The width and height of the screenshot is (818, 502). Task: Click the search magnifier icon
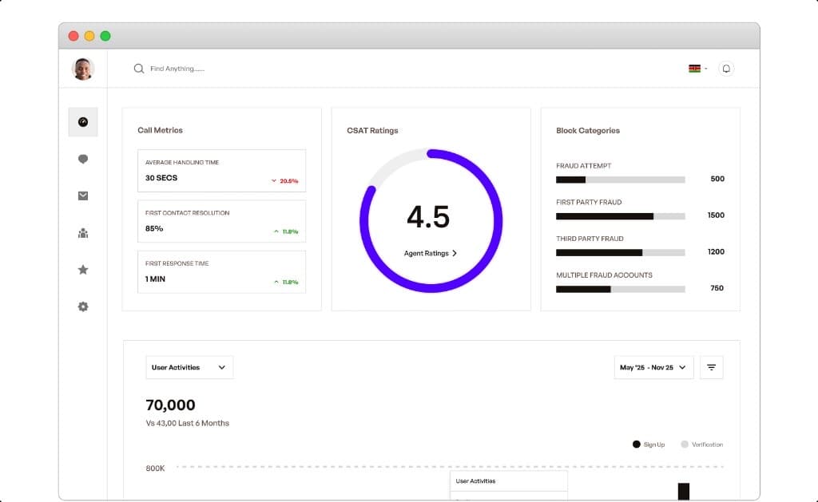coord(139,69)
